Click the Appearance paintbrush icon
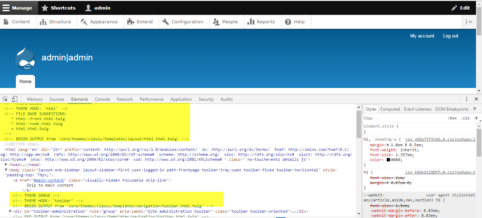Viewport: 482px width, 218px height. click(x=84, y=22)
